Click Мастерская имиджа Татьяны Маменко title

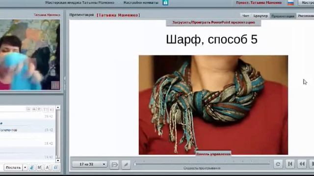pos(79,2)
